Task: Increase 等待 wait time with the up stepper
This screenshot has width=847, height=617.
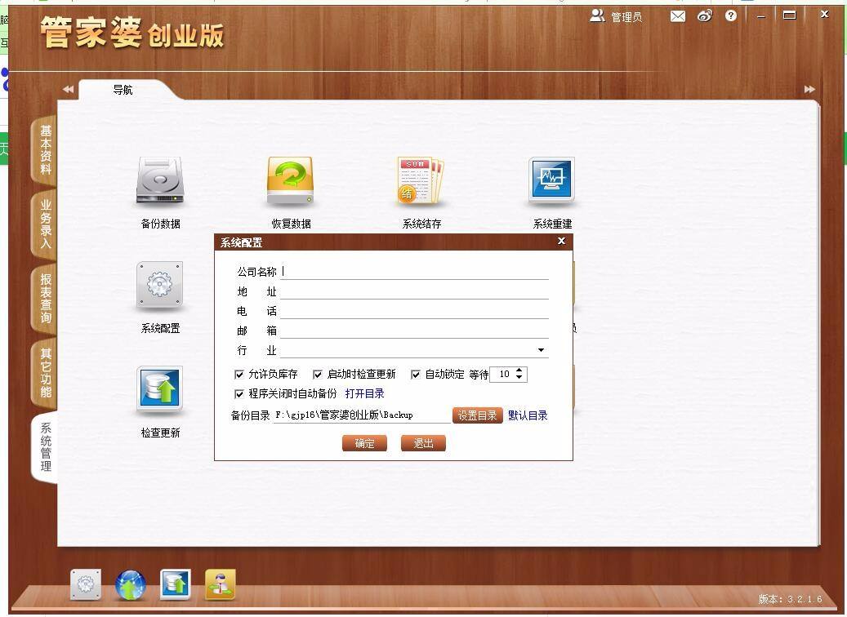Action: (521, 371)
